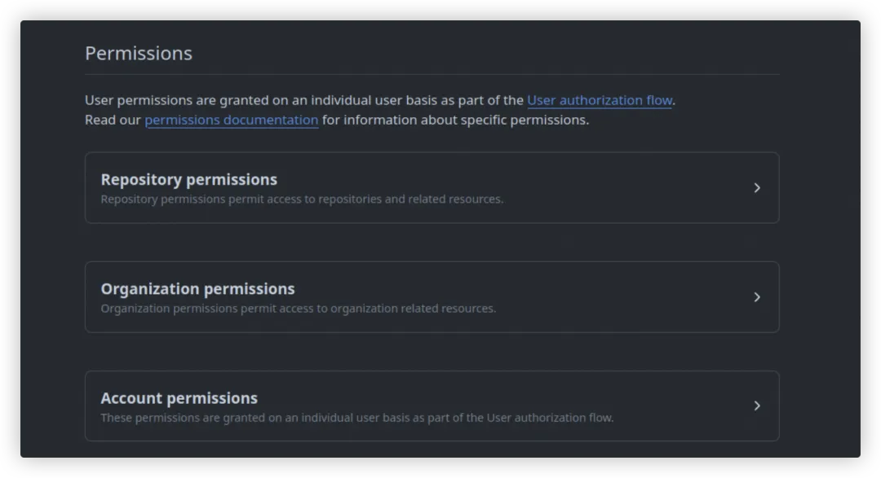
Task: Expand the Account permissions chevron
Action: [x=757, y=406]
